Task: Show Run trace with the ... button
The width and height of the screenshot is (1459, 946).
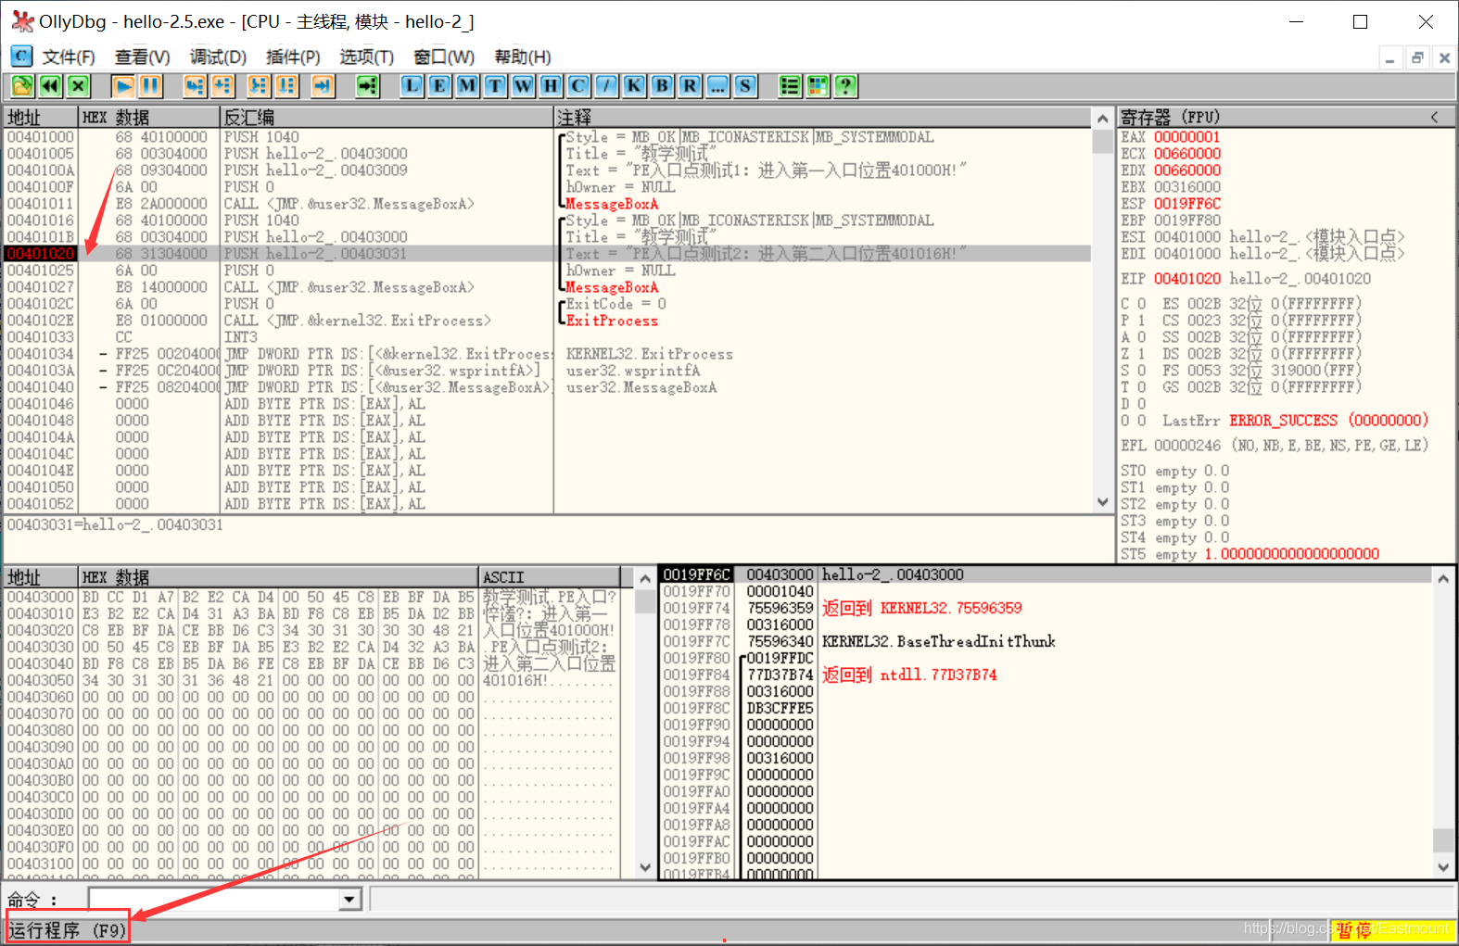Action: pos(717,86)
